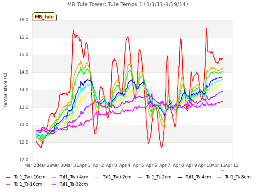Select the Tul1_Ts-4cm legend entry

point(194,177)
